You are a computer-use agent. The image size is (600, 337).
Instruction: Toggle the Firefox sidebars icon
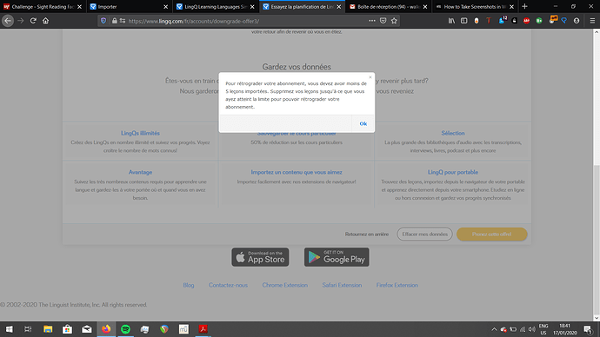(x=463, y=21)
